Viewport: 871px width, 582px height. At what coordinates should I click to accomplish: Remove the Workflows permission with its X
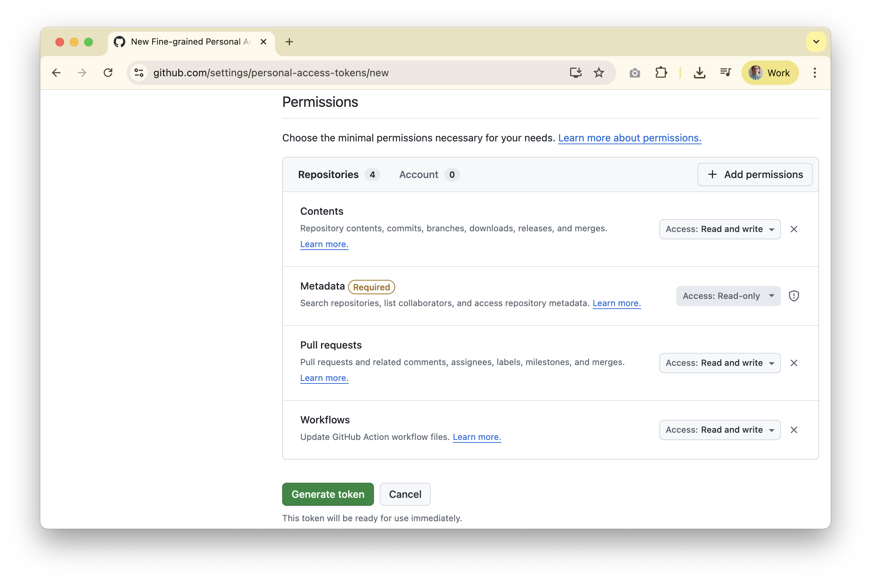pyautogui.click(x=794, y=429)
